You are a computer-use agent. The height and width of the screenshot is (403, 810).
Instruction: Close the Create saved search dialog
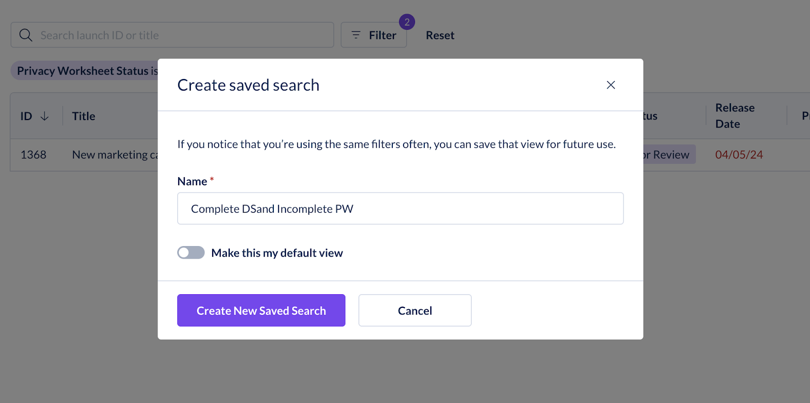pyautogui.click(x=611, y=85)
